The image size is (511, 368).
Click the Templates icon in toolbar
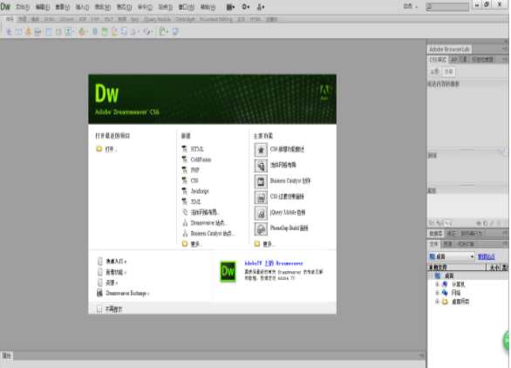[162, 31]
